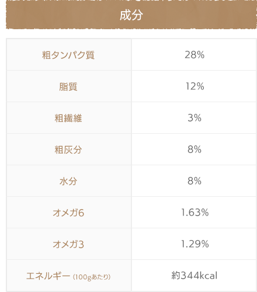Image resolution: width=257 pixels, height=292 pixels.
Task: Click the 8% value beside 水分
Action: pos(195,181)
